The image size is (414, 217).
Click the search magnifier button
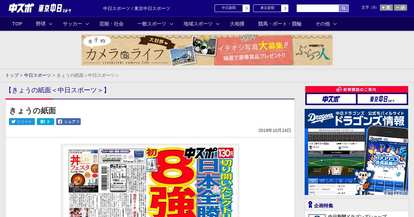[x=344, y=8]
